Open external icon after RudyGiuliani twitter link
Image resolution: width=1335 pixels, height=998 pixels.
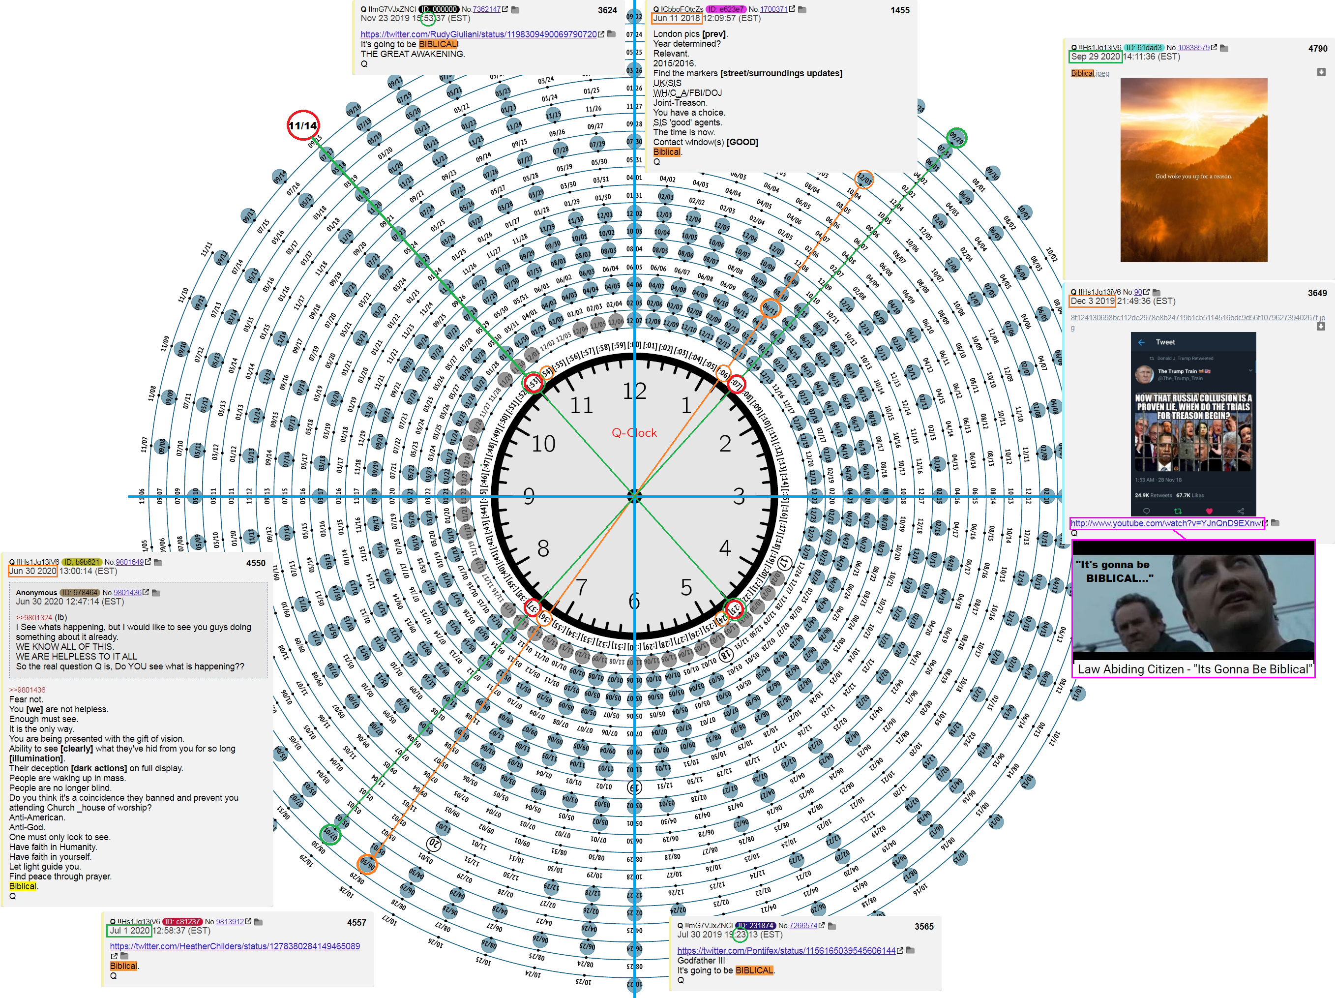pos(601,34)
